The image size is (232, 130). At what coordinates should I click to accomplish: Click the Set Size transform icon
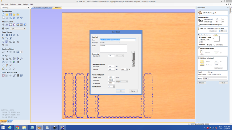pyautogui.click(x=7, y=52)
